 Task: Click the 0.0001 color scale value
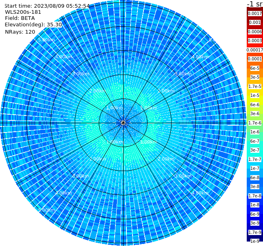click(255, 59)
